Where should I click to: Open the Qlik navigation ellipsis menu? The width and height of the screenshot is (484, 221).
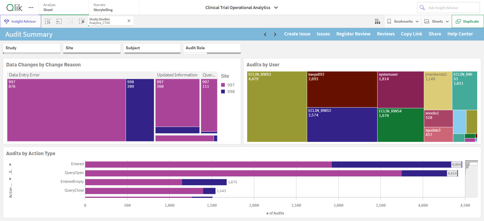(x=31, y=8)
